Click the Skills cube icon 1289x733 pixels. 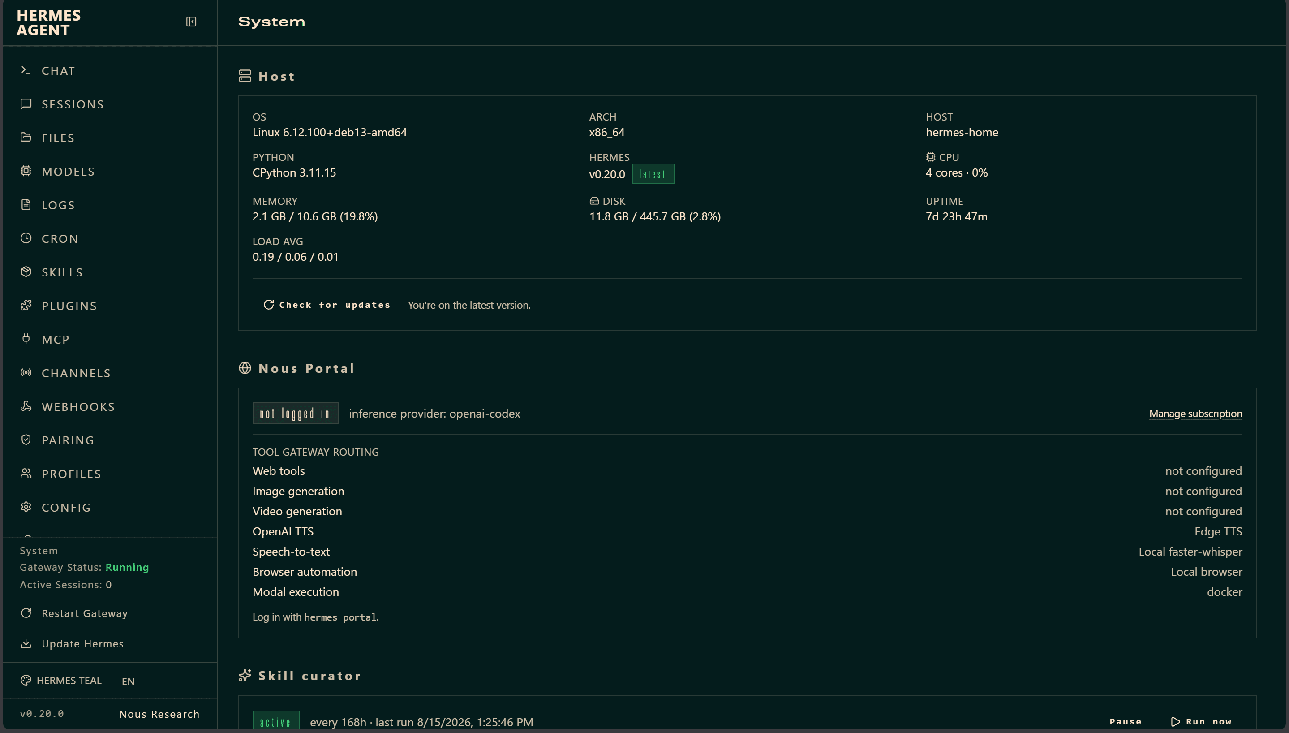tap(26, 272)
